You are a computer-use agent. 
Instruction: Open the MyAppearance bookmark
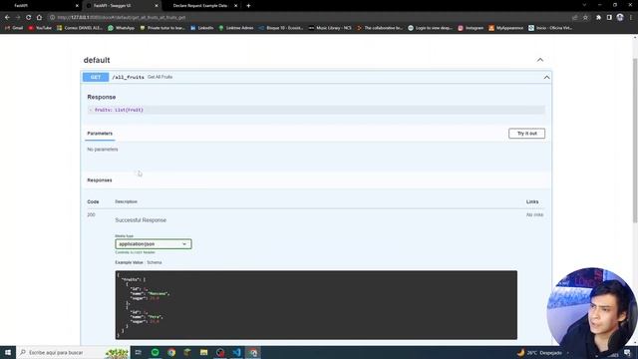click(506, 28)
